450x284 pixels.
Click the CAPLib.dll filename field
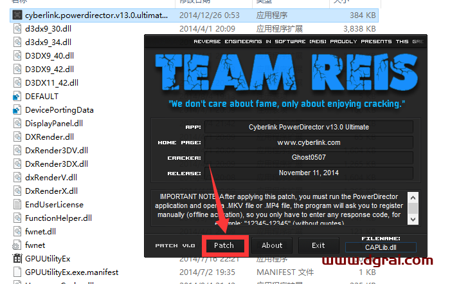tap(381, 247)
